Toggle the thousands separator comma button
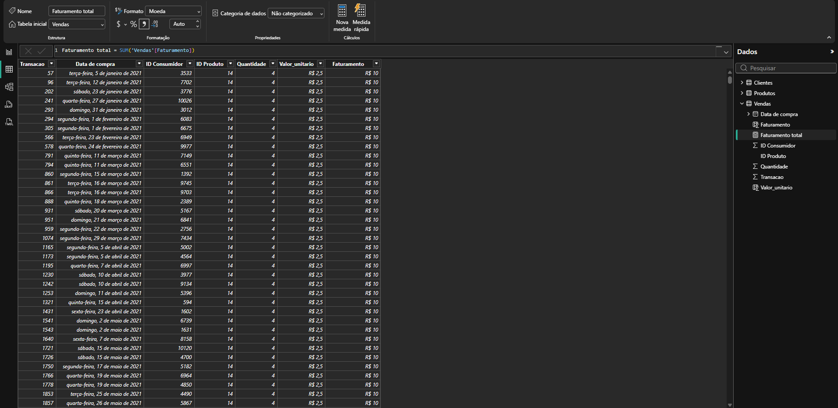This screenshot has height=408, width=838. coord(144,24)
